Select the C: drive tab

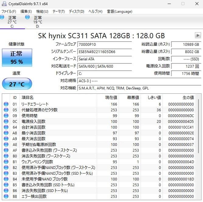[x=12, y=22]
